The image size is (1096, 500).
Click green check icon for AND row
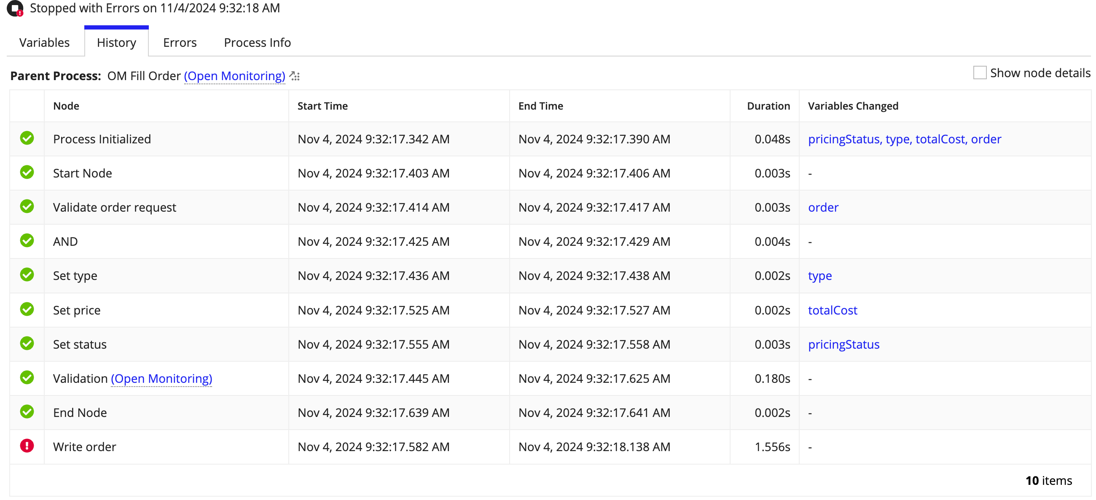27,241
